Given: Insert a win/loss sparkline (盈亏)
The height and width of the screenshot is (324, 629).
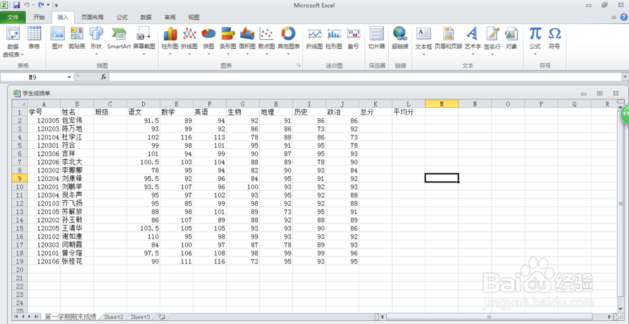Looking at the screenshot, I should 353,38.
